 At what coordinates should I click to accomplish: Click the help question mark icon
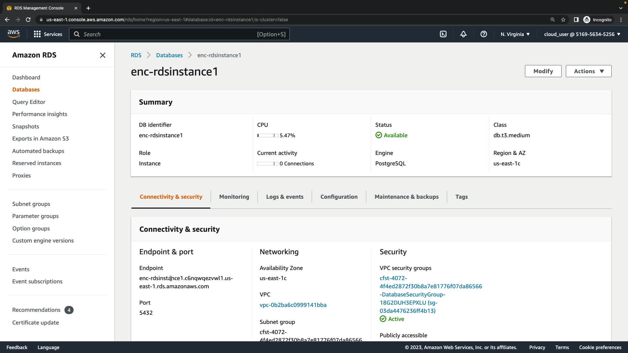coord(483,34)
